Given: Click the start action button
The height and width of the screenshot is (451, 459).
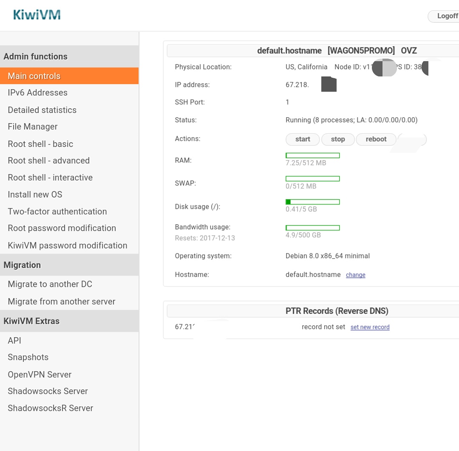Looking at the screenshot, I should click(x=303, y=139).
